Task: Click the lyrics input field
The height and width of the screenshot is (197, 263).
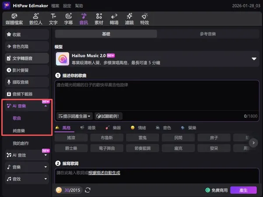Action: point(157,176)
